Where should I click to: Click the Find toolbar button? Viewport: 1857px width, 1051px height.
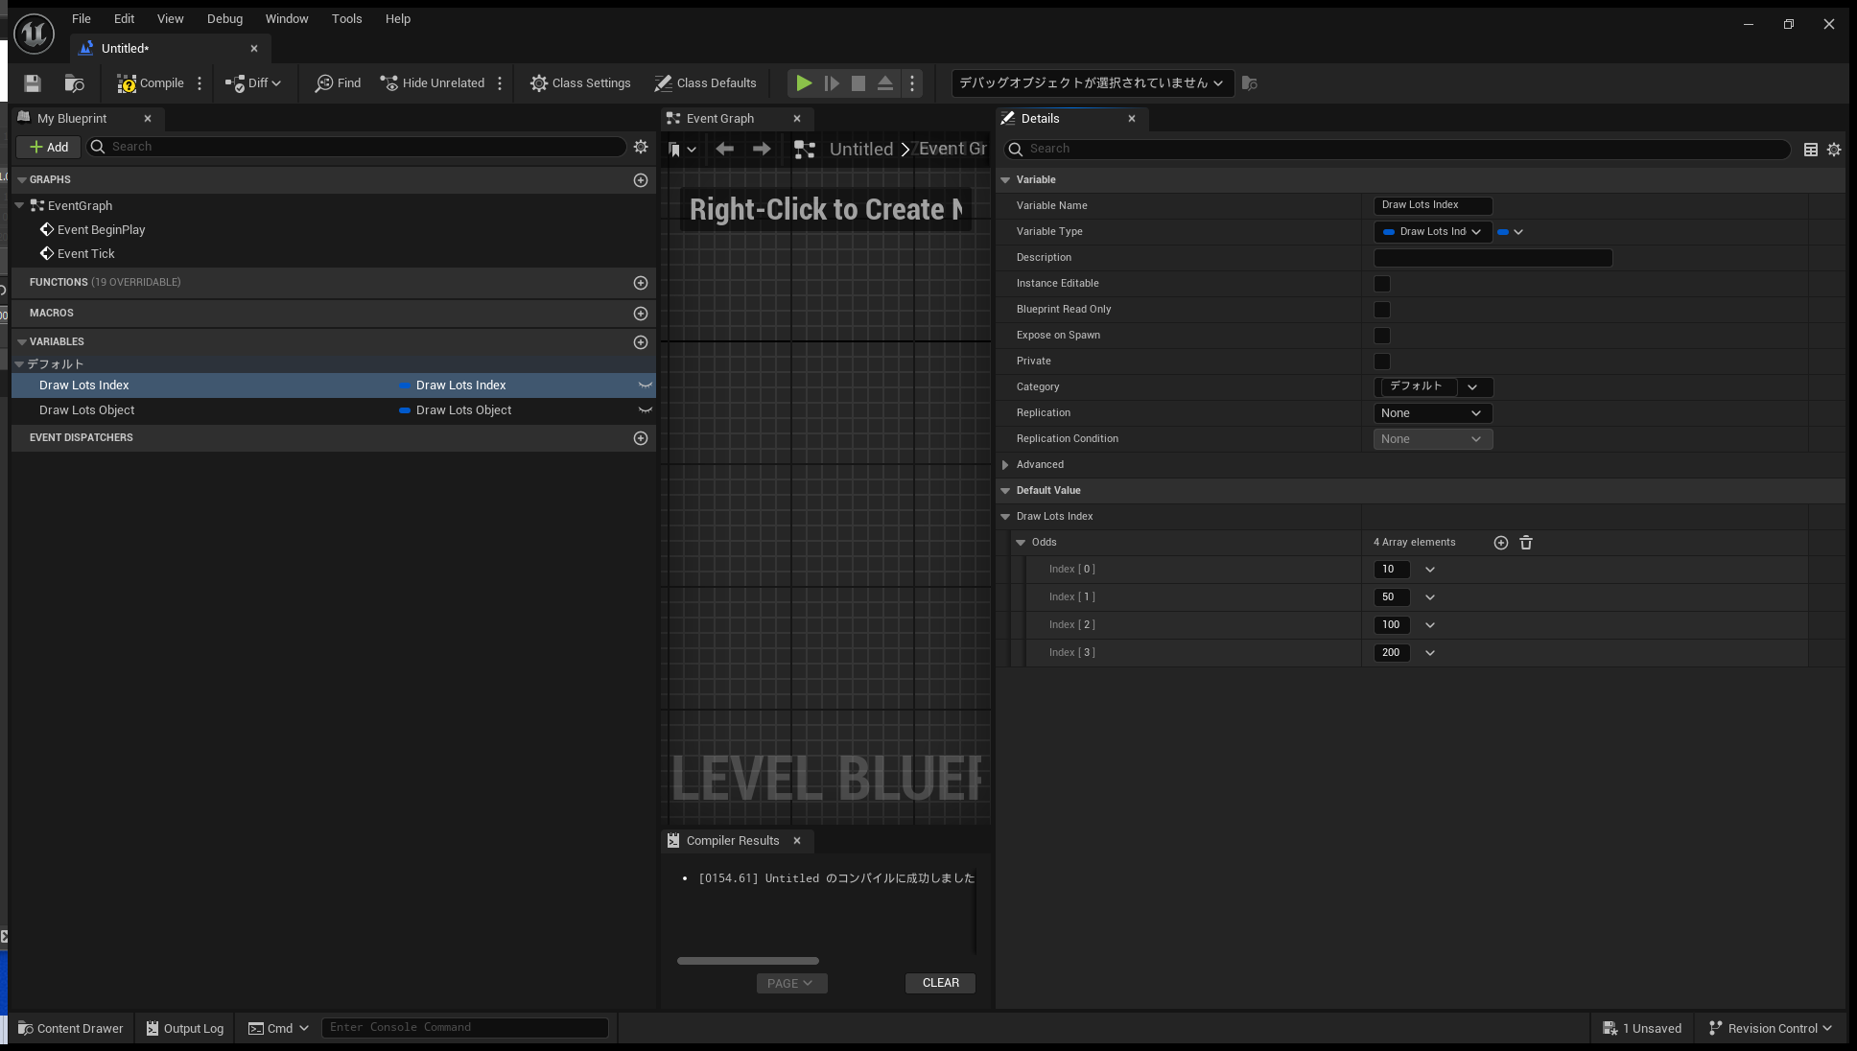[338, 83]
